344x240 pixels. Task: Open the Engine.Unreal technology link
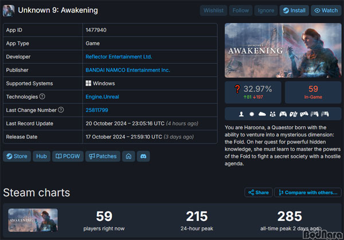(102, 96)
